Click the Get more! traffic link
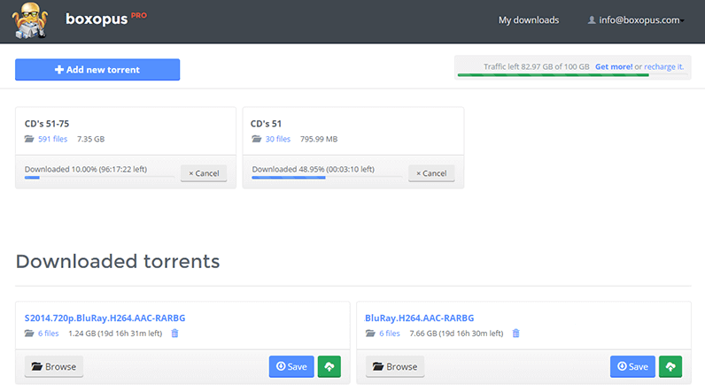The width and height of the screenshot is (705, 391). (x=614, y=66)
